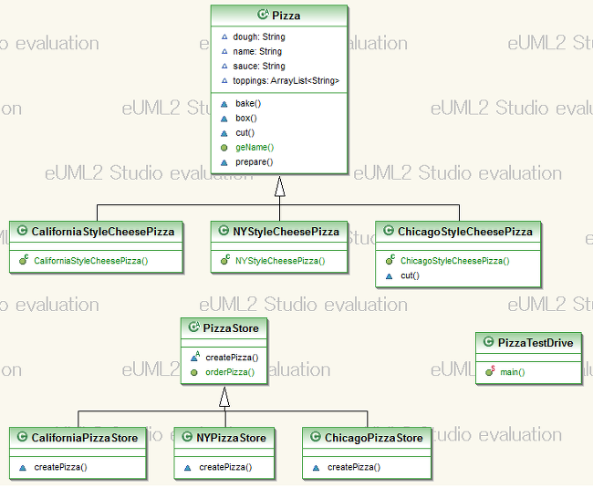Viewport: 593px width, 488px height.
Task: Click the constructor icon beside NYStyleCheesePizza()
Action: [225, 260]
